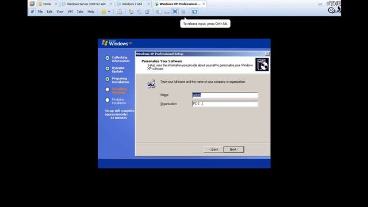
Task: Open the File menu
Action: point(40,11)
